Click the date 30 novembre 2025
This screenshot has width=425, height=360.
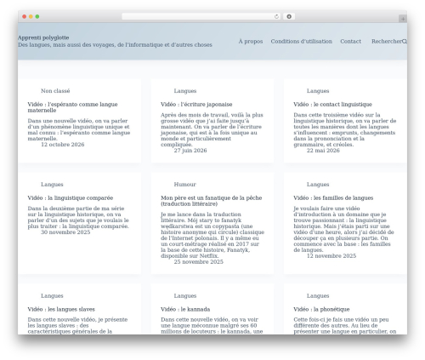click(x=65, y=232)
